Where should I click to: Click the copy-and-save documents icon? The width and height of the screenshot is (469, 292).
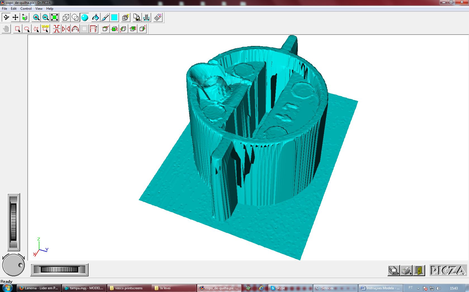(137, 18)
